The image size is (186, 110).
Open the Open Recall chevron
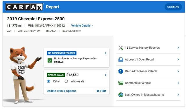[178, 60]
